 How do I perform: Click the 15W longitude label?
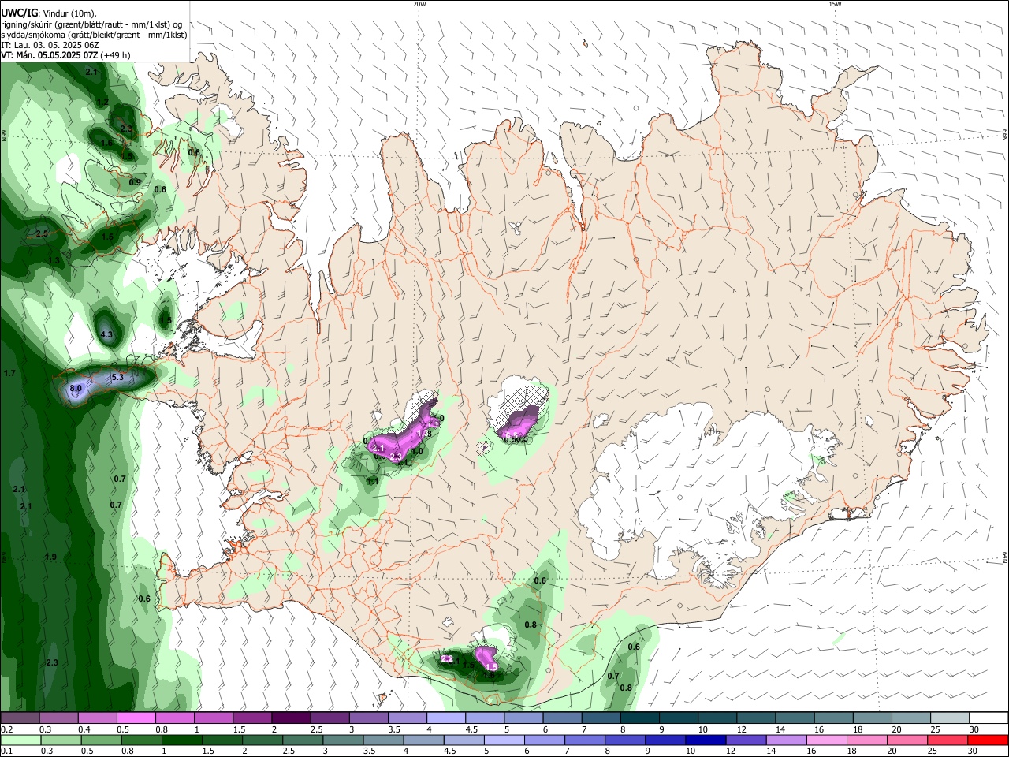point(835,4)
